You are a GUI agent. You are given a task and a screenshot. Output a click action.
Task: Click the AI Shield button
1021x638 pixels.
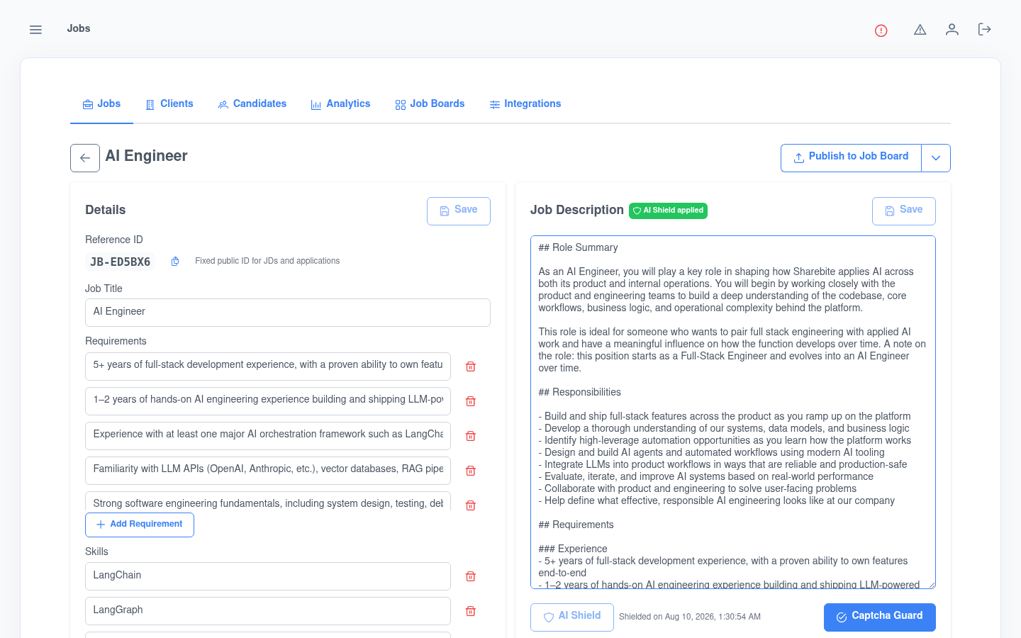tap(572, 617)
